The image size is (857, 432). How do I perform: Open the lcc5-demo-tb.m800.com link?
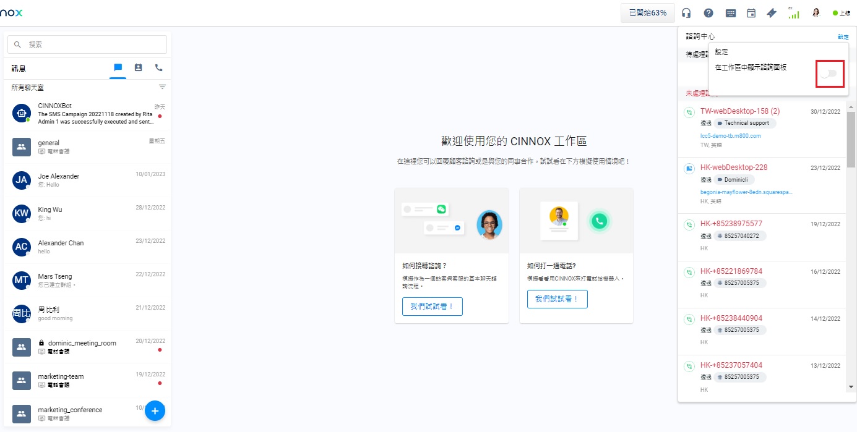tap(730, 135)
